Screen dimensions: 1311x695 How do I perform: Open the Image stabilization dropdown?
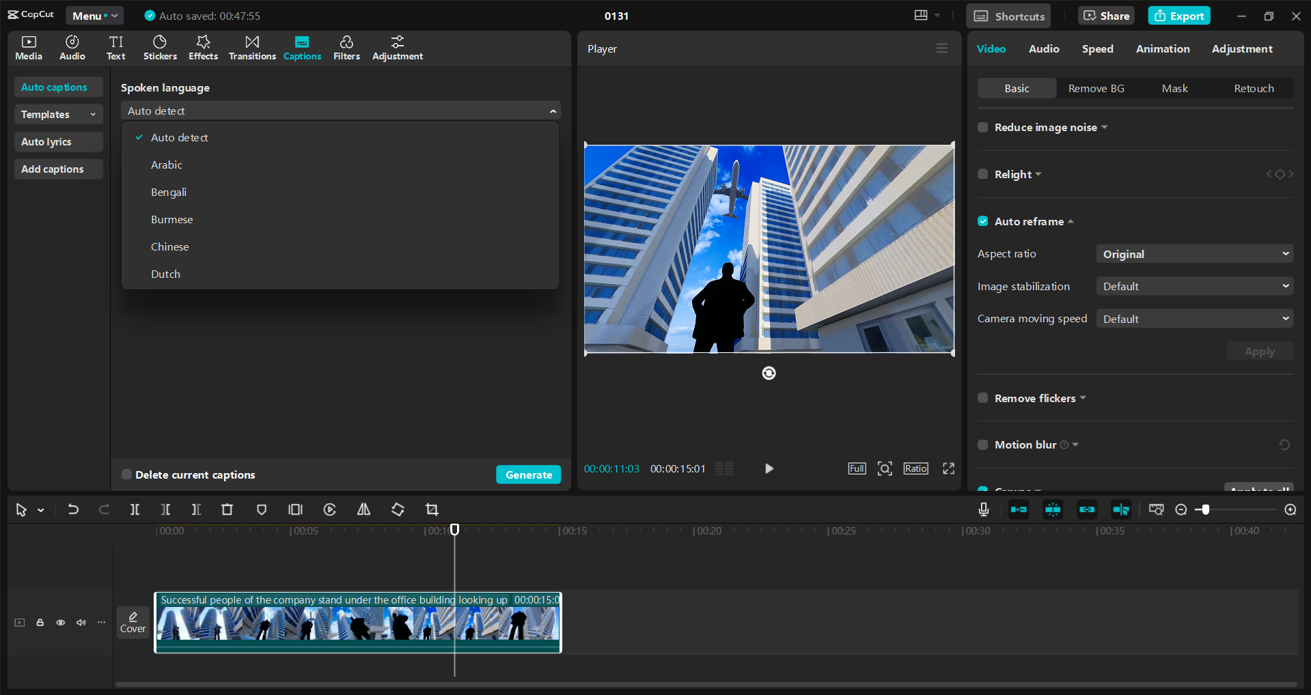[1194, 287]
